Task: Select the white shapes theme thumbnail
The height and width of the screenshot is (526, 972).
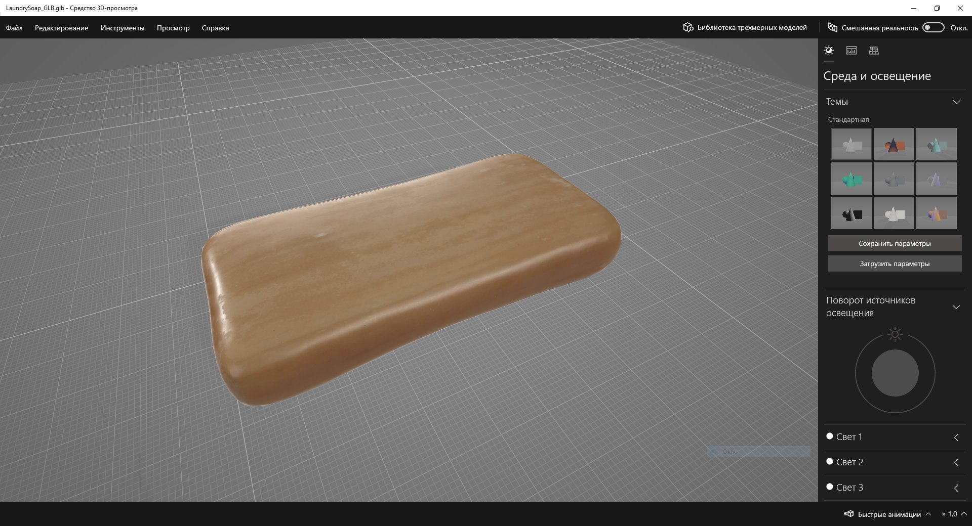Action: click(x=894, y=213)
